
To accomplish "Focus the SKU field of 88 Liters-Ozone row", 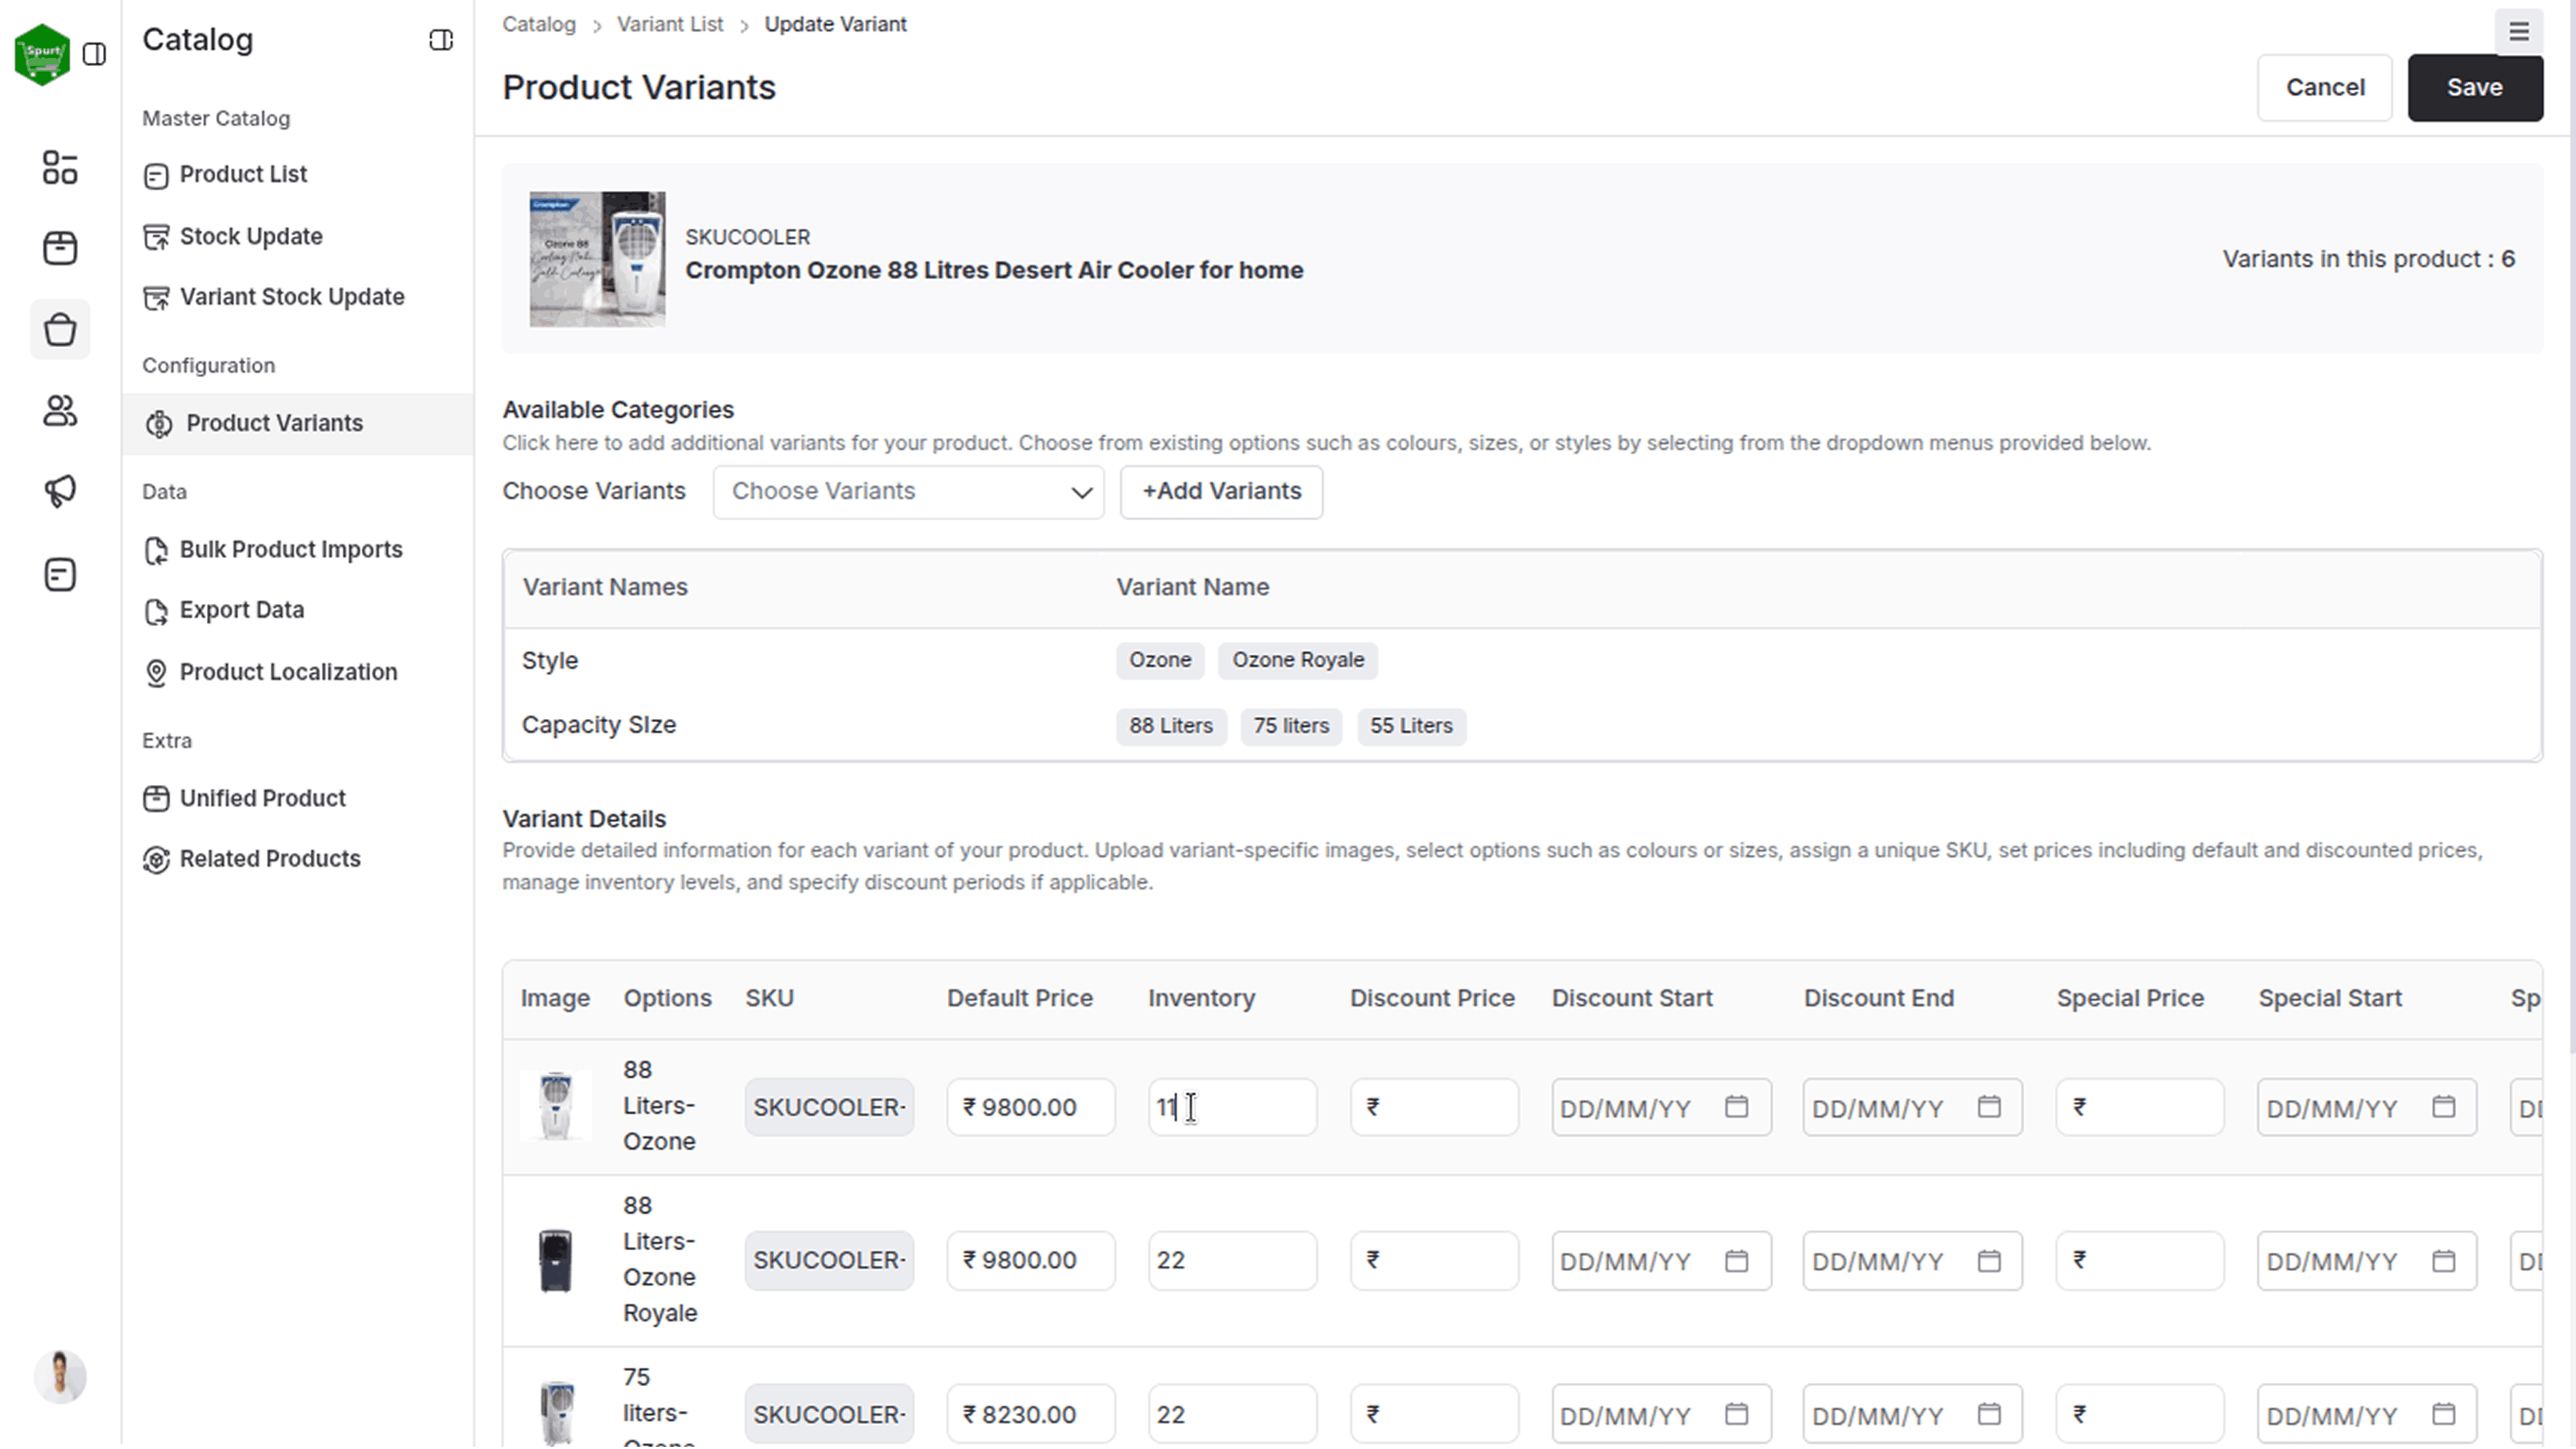I will 829,1108.
